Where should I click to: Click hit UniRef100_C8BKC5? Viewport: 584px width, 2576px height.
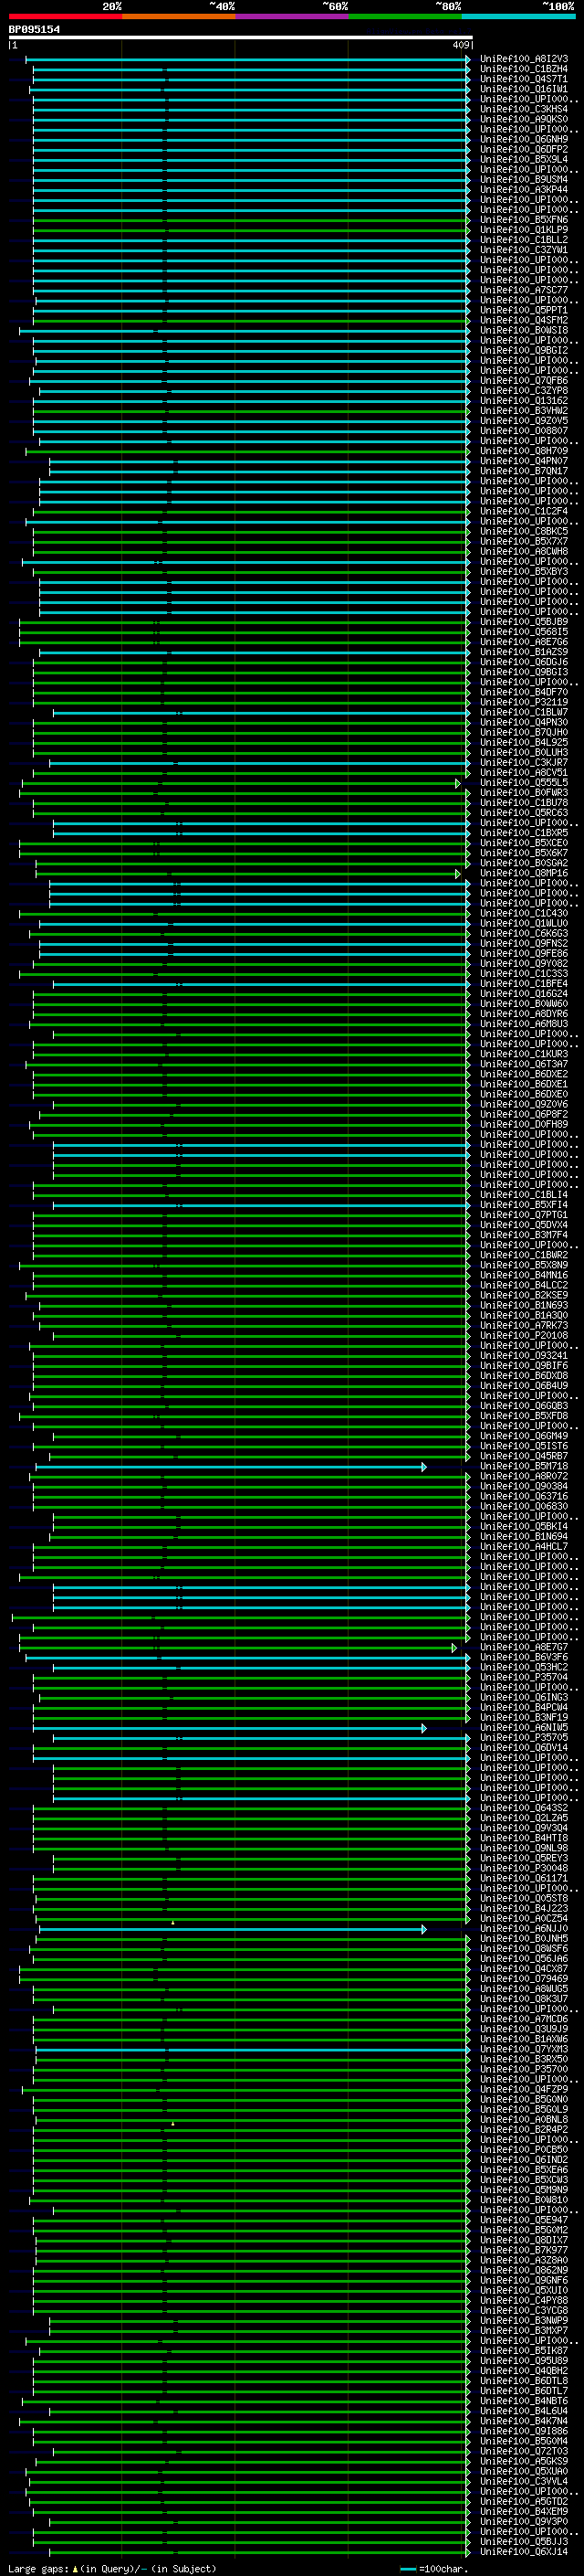pyautogui.click(x=523, y=531)
